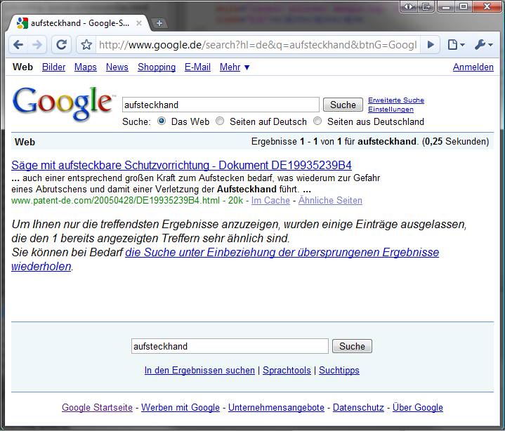505x431 pixels.
Task: Open Werben mit Google link
Action: (x=181, y=407)
